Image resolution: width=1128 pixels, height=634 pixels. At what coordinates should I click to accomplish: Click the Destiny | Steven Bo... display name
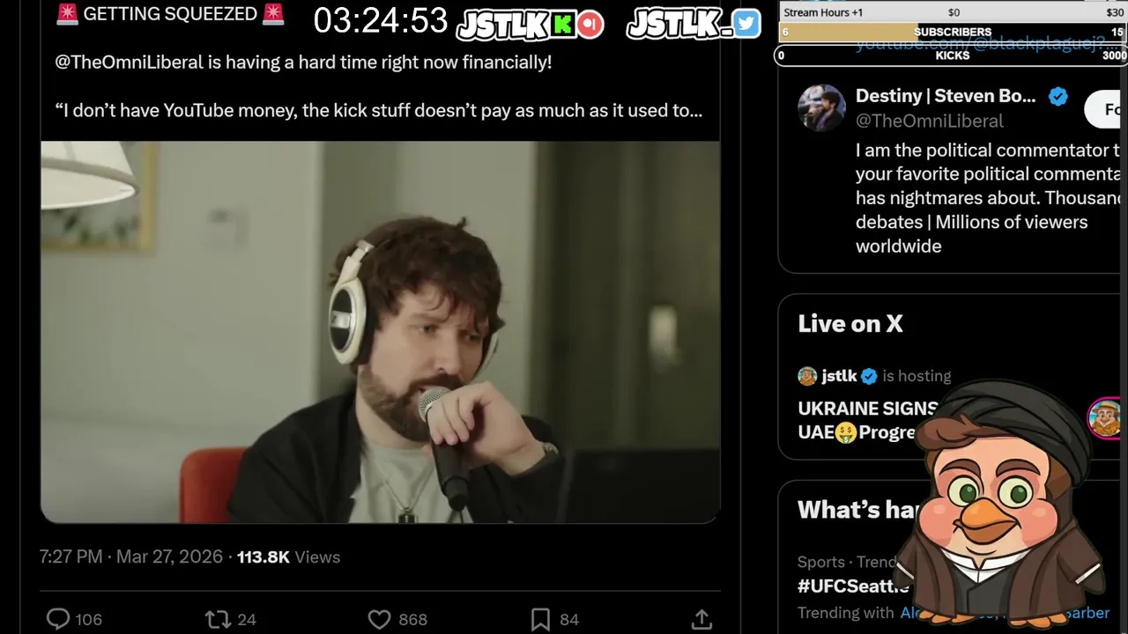[946, 96]
